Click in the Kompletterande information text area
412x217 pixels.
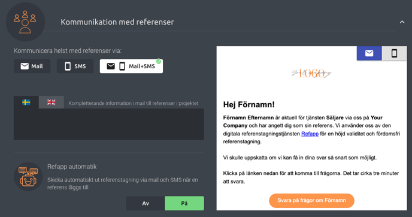click(109, 124)
